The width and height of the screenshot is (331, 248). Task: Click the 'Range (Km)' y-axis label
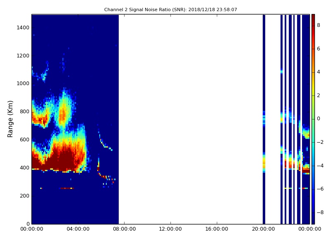pos(10,119)
